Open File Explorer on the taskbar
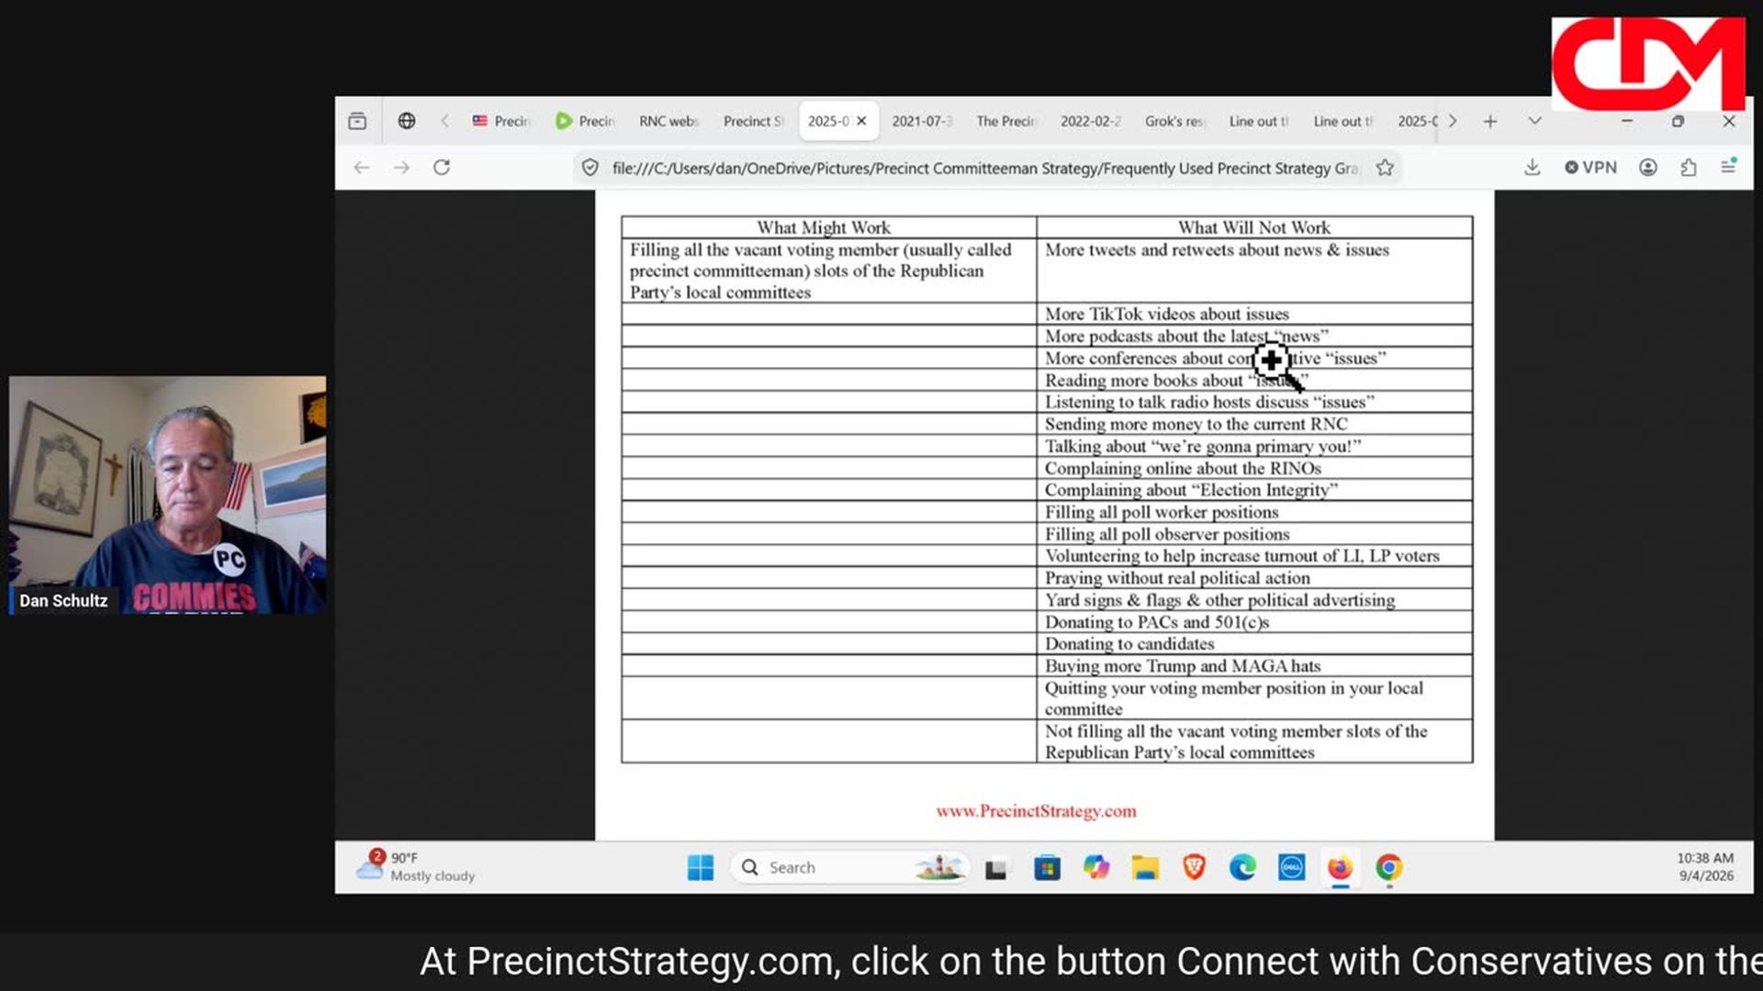Viewport: 1763px width, 991px height. (x=1145, y=868)
